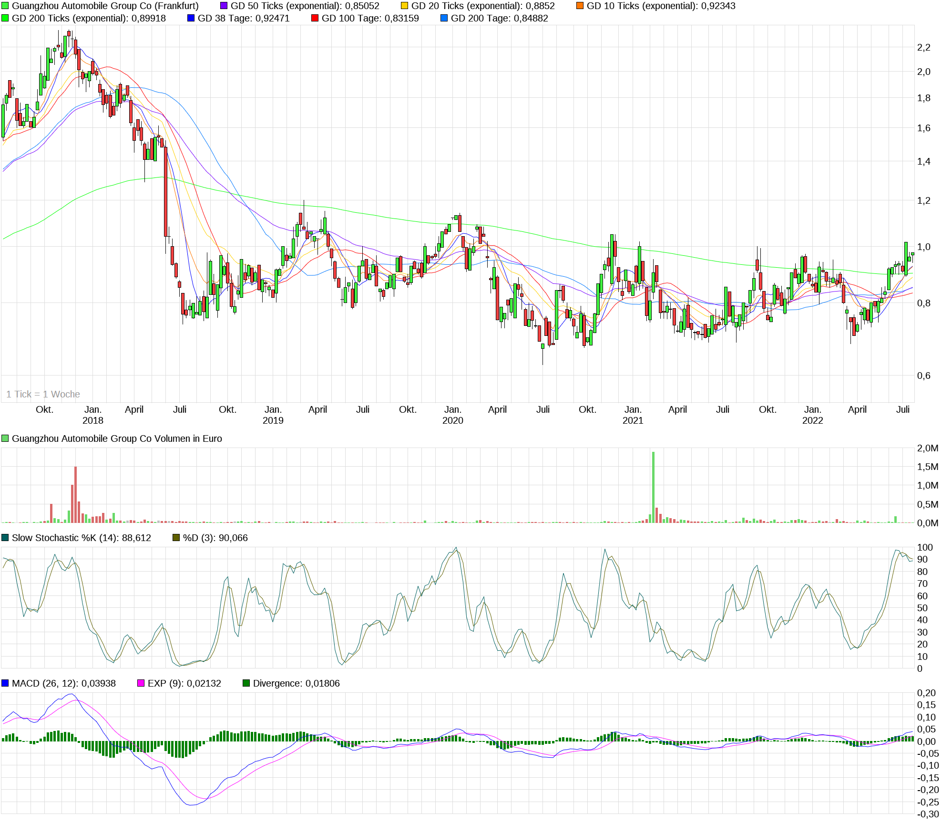The height and width of the screenshot is (824, 952).
Task: Expand the Guangzhou Automobile Group Co title
Action: click(x=105, y=6)
